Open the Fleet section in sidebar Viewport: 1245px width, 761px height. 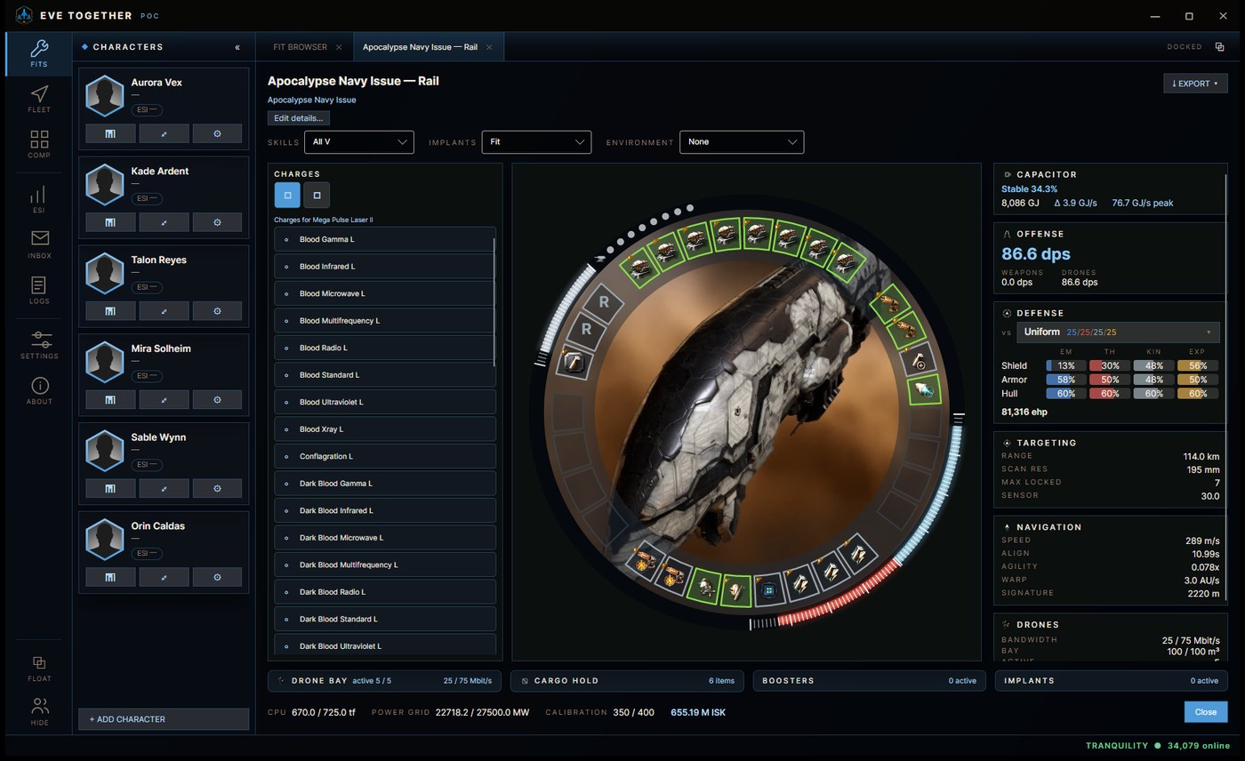tap(39, 100)
